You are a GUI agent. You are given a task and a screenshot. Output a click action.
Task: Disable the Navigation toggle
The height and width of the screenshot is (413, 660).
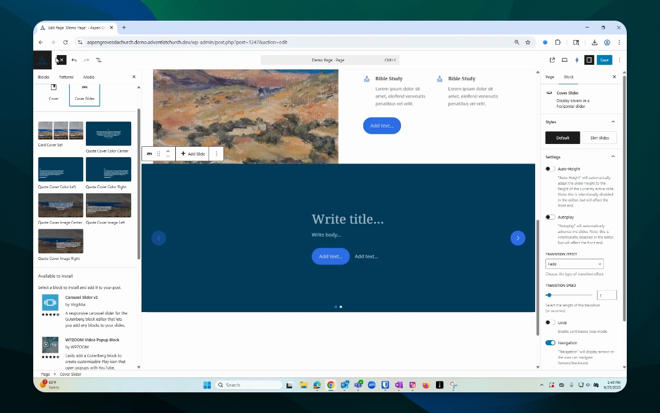[x=550, y=342]
